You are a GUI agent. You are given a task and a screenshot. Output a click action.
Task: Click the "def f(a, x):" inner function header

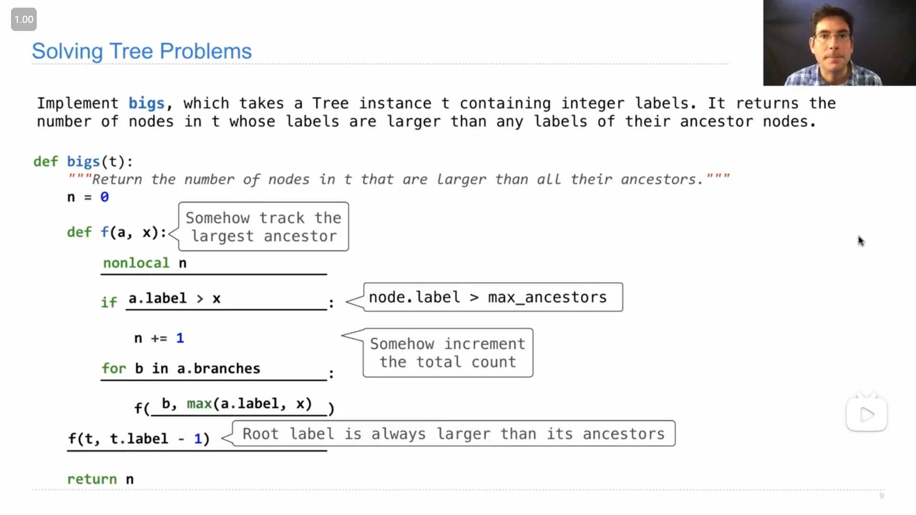pyautogui.click(x=117, y=232)
